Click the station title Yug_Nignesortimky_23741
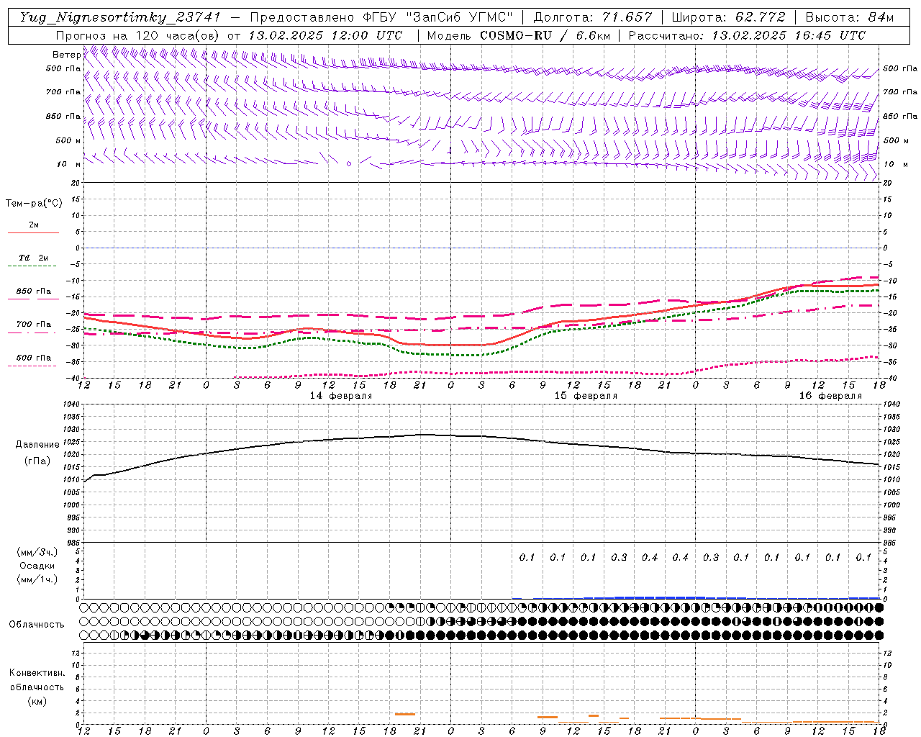 119,17
